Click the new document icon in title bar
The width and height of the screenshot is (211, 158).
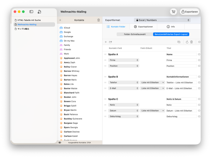pos(39,12)
